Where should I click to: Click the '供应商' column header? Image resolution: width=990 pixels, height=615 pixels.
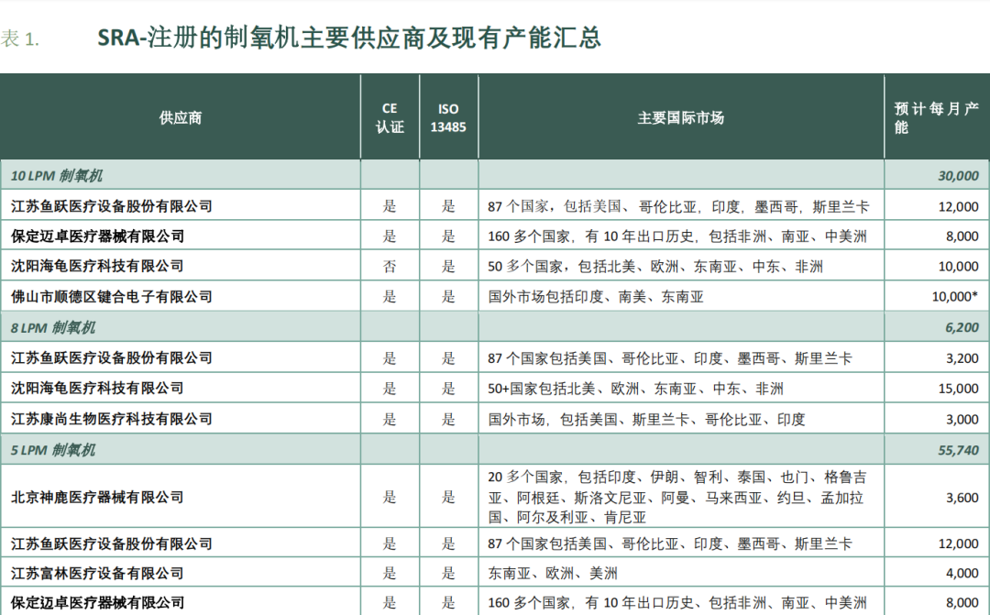coord(181,117)
